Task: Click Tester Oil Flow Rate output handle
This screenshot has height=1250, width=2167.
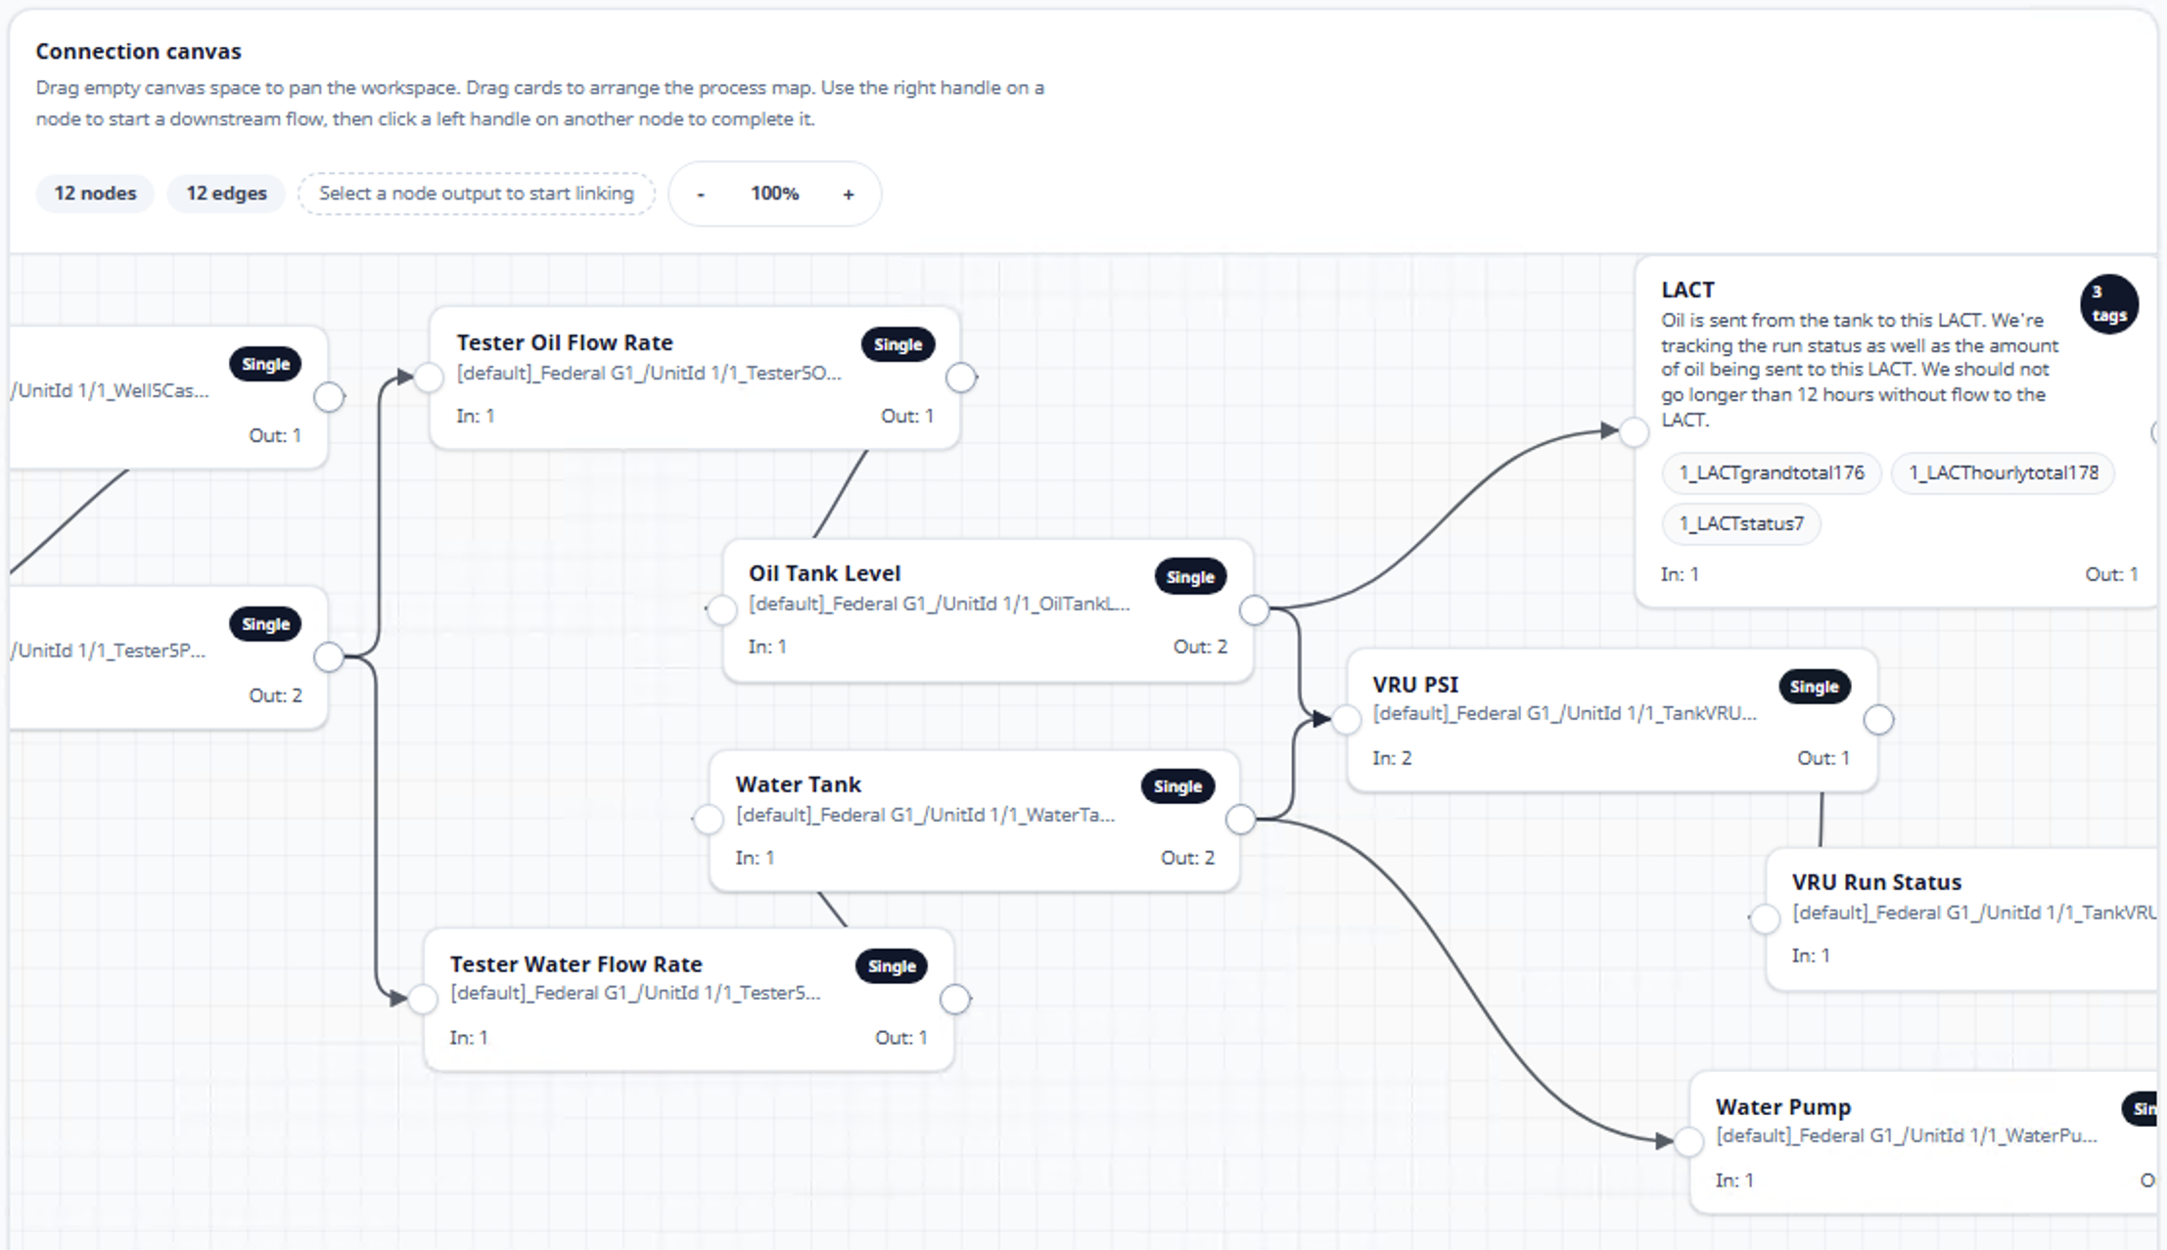Action: click(961, 378)
